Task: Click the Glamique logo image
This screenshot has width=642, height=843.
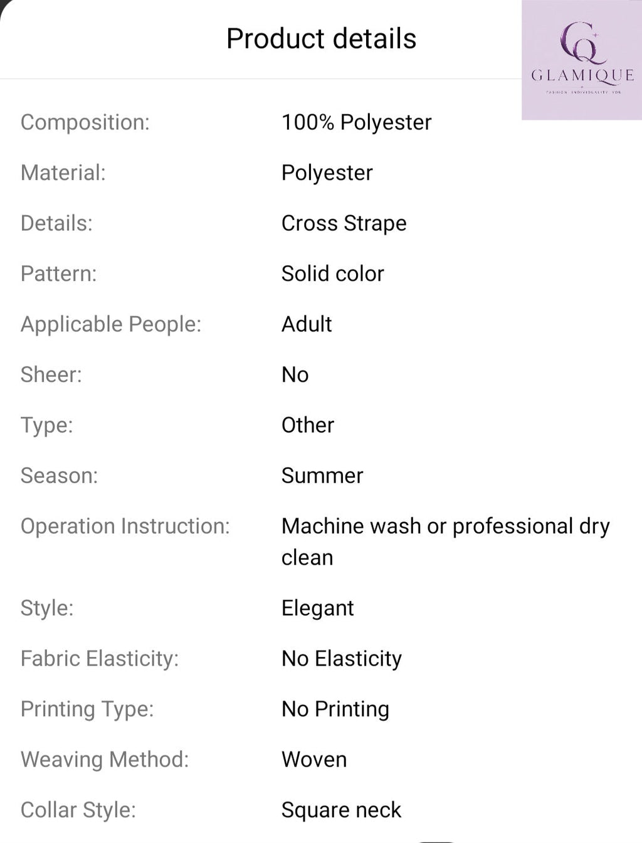Action: [x=582, y=60]
